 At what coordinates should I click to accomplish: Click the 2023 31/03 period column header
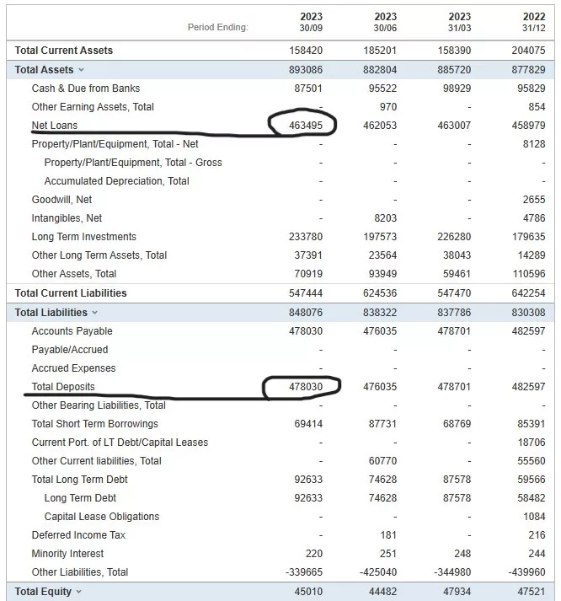click(460, 22)
